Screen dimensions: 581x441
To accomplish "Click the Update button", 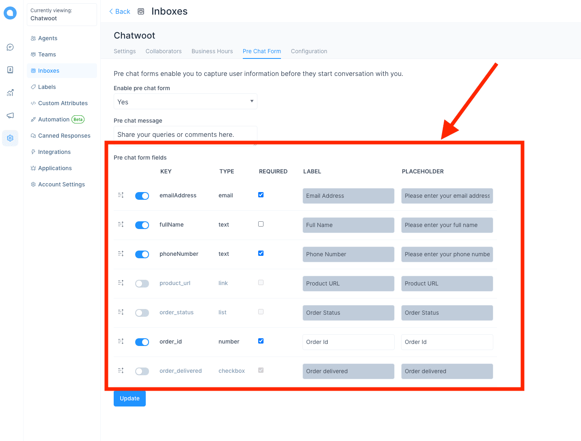I will coord(130,398).
